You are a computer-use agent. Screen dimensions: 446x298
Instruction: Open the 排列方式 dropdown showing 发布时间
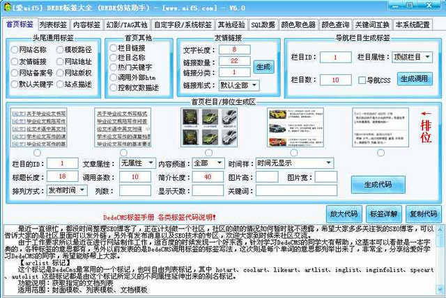click(68, 190)
